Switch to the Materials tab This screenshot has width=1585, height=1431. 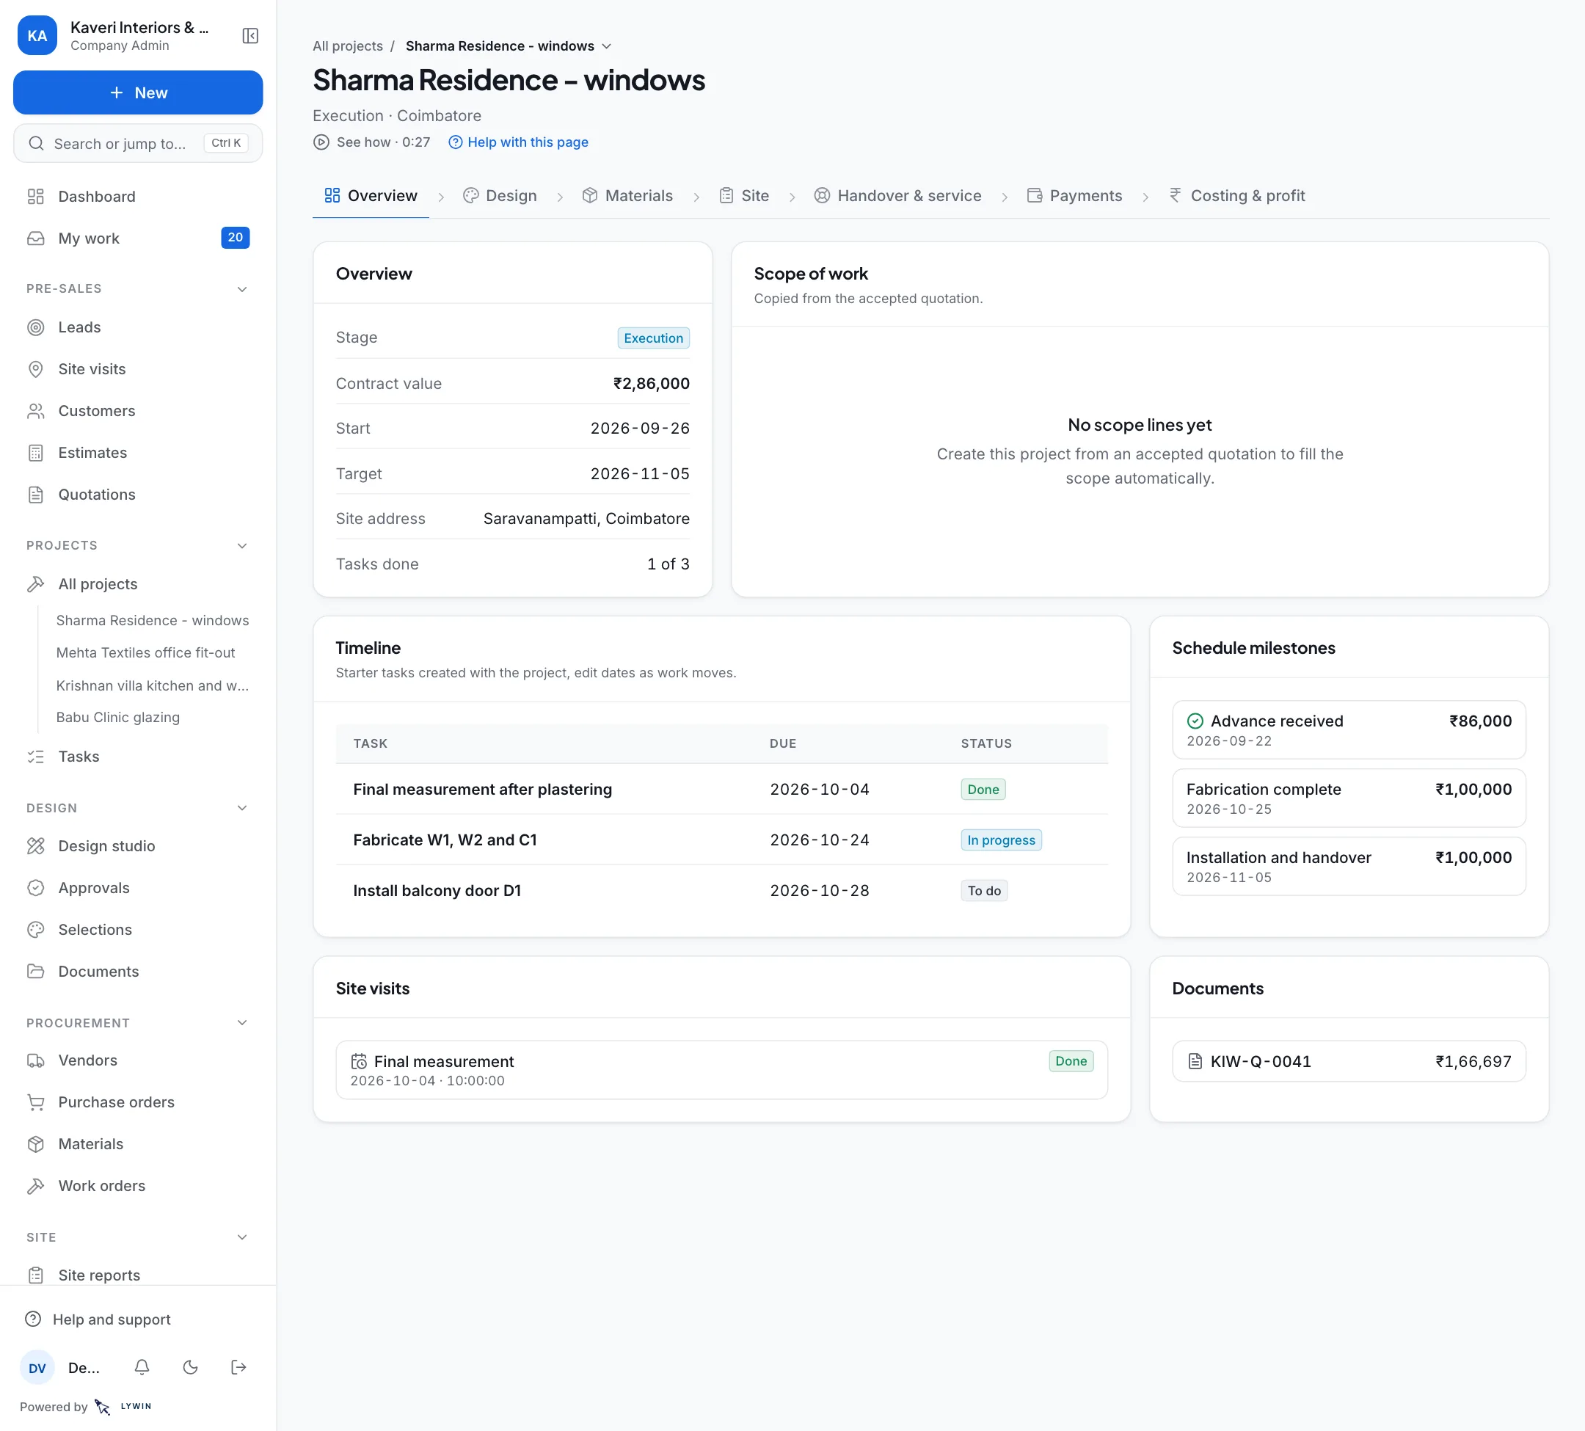pyautogui.click(x=627, y=196)
